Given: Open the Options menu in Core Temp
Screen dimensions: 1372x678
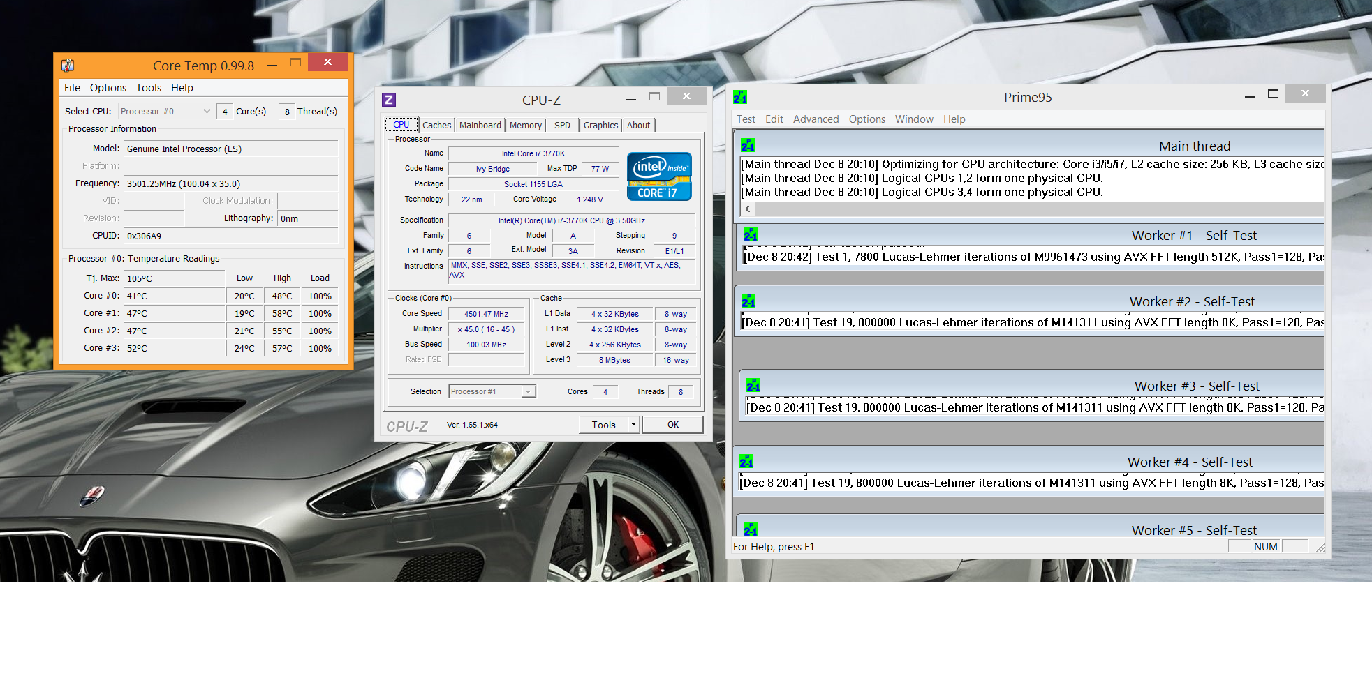Looking at the screenshot, I should tap(108, 88).
